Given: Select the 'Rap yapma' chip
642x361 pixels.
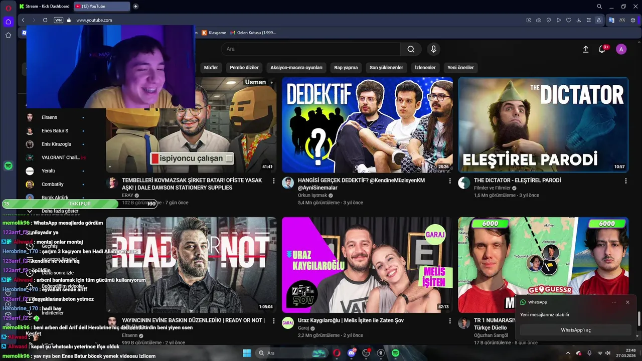Looking at the screenshot, I should [346, 67].
